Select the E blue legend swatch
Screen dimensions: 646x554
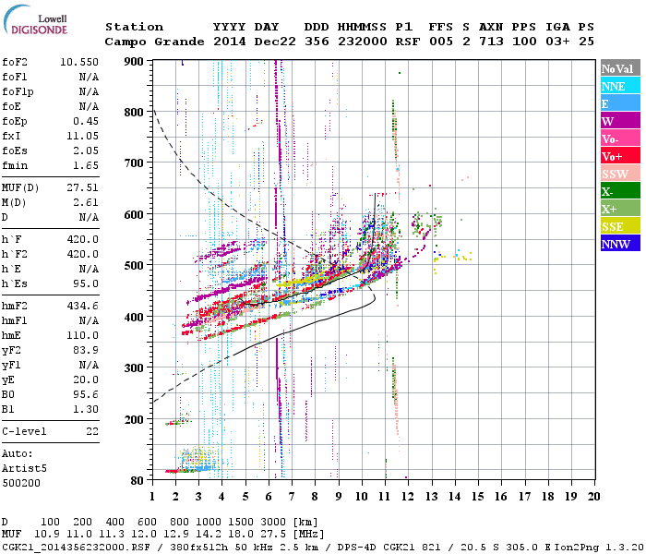tap(620, 103)
